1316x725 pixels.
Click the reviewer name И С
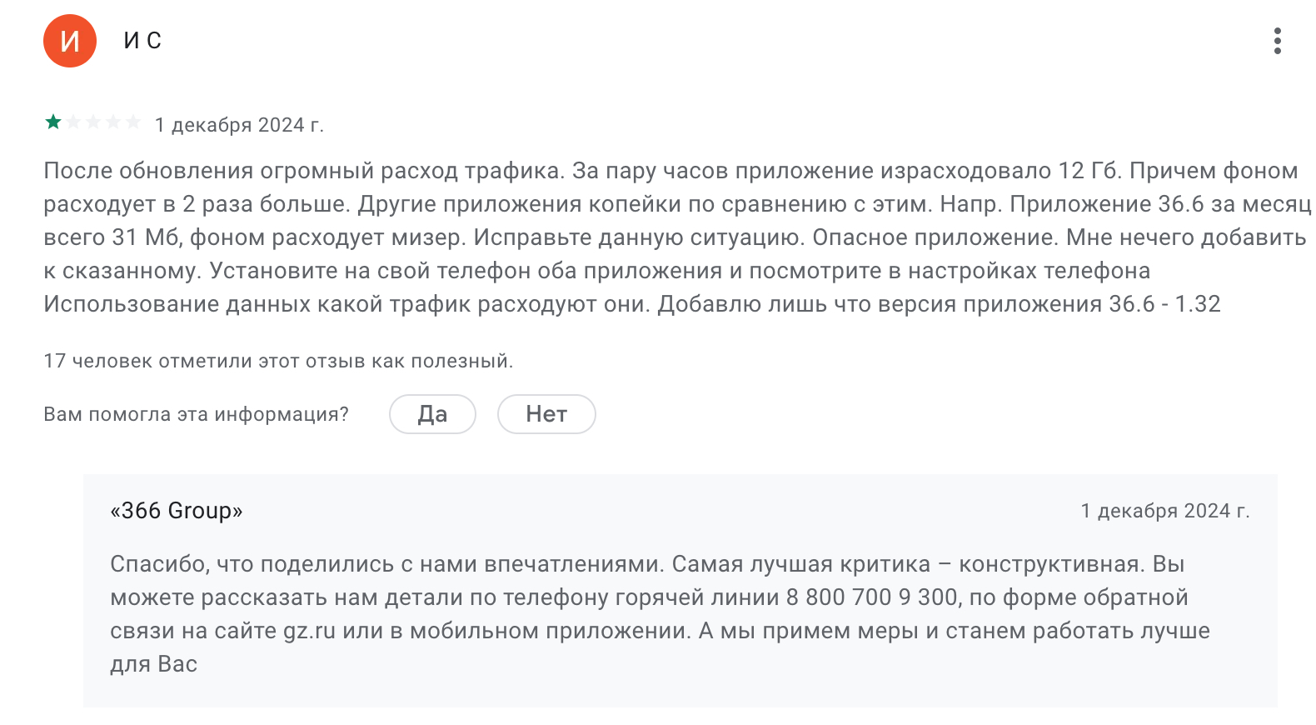(x=142, y=41)
